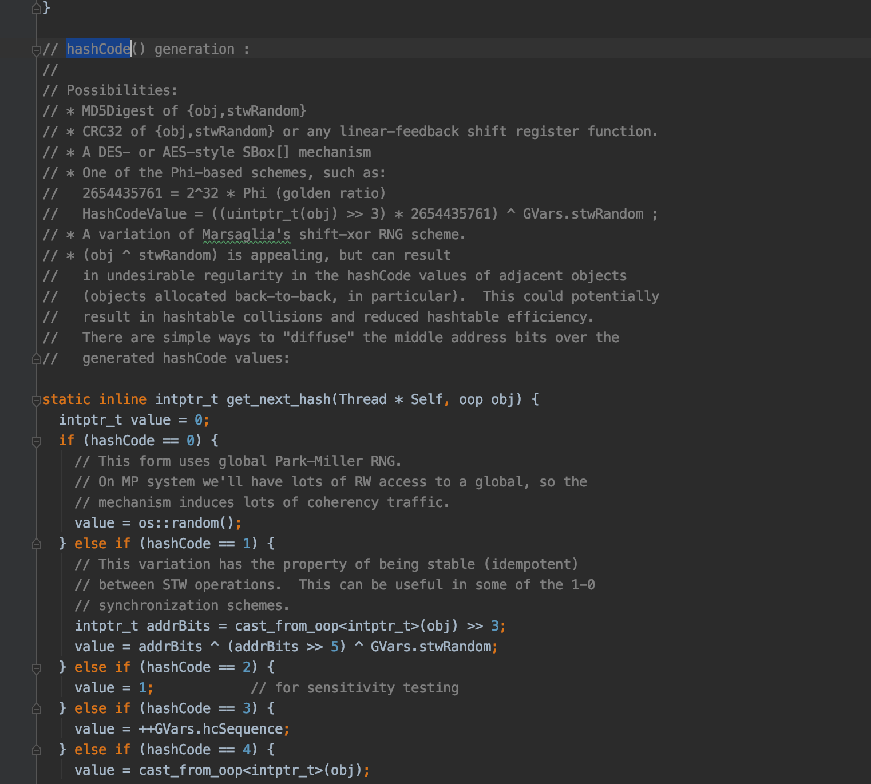The width and height of the screenshot is (871, 784).
Task: Toggle fold marker at 'else if (hashCode == 1)'
Action: (37, 544)
